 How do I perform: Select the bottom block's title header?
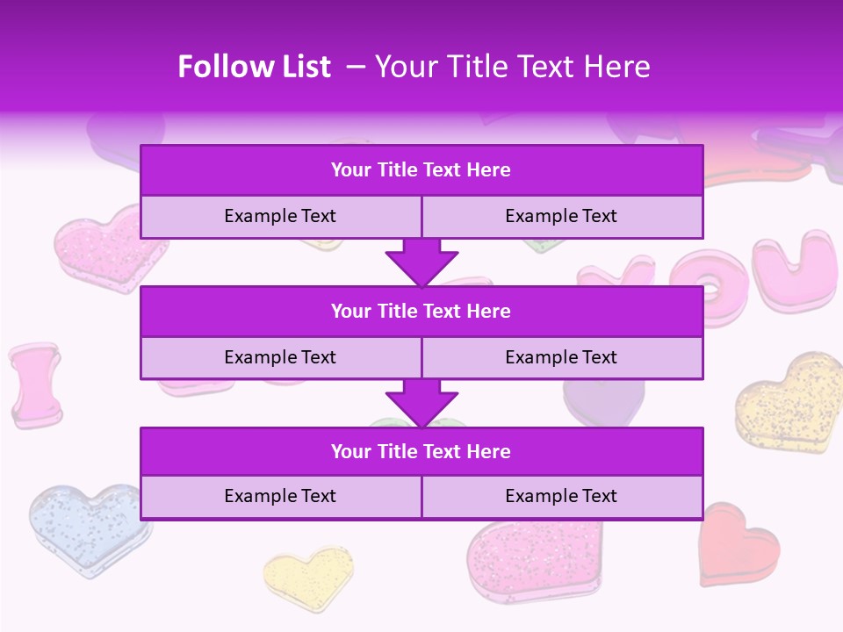tap(421, 452)
